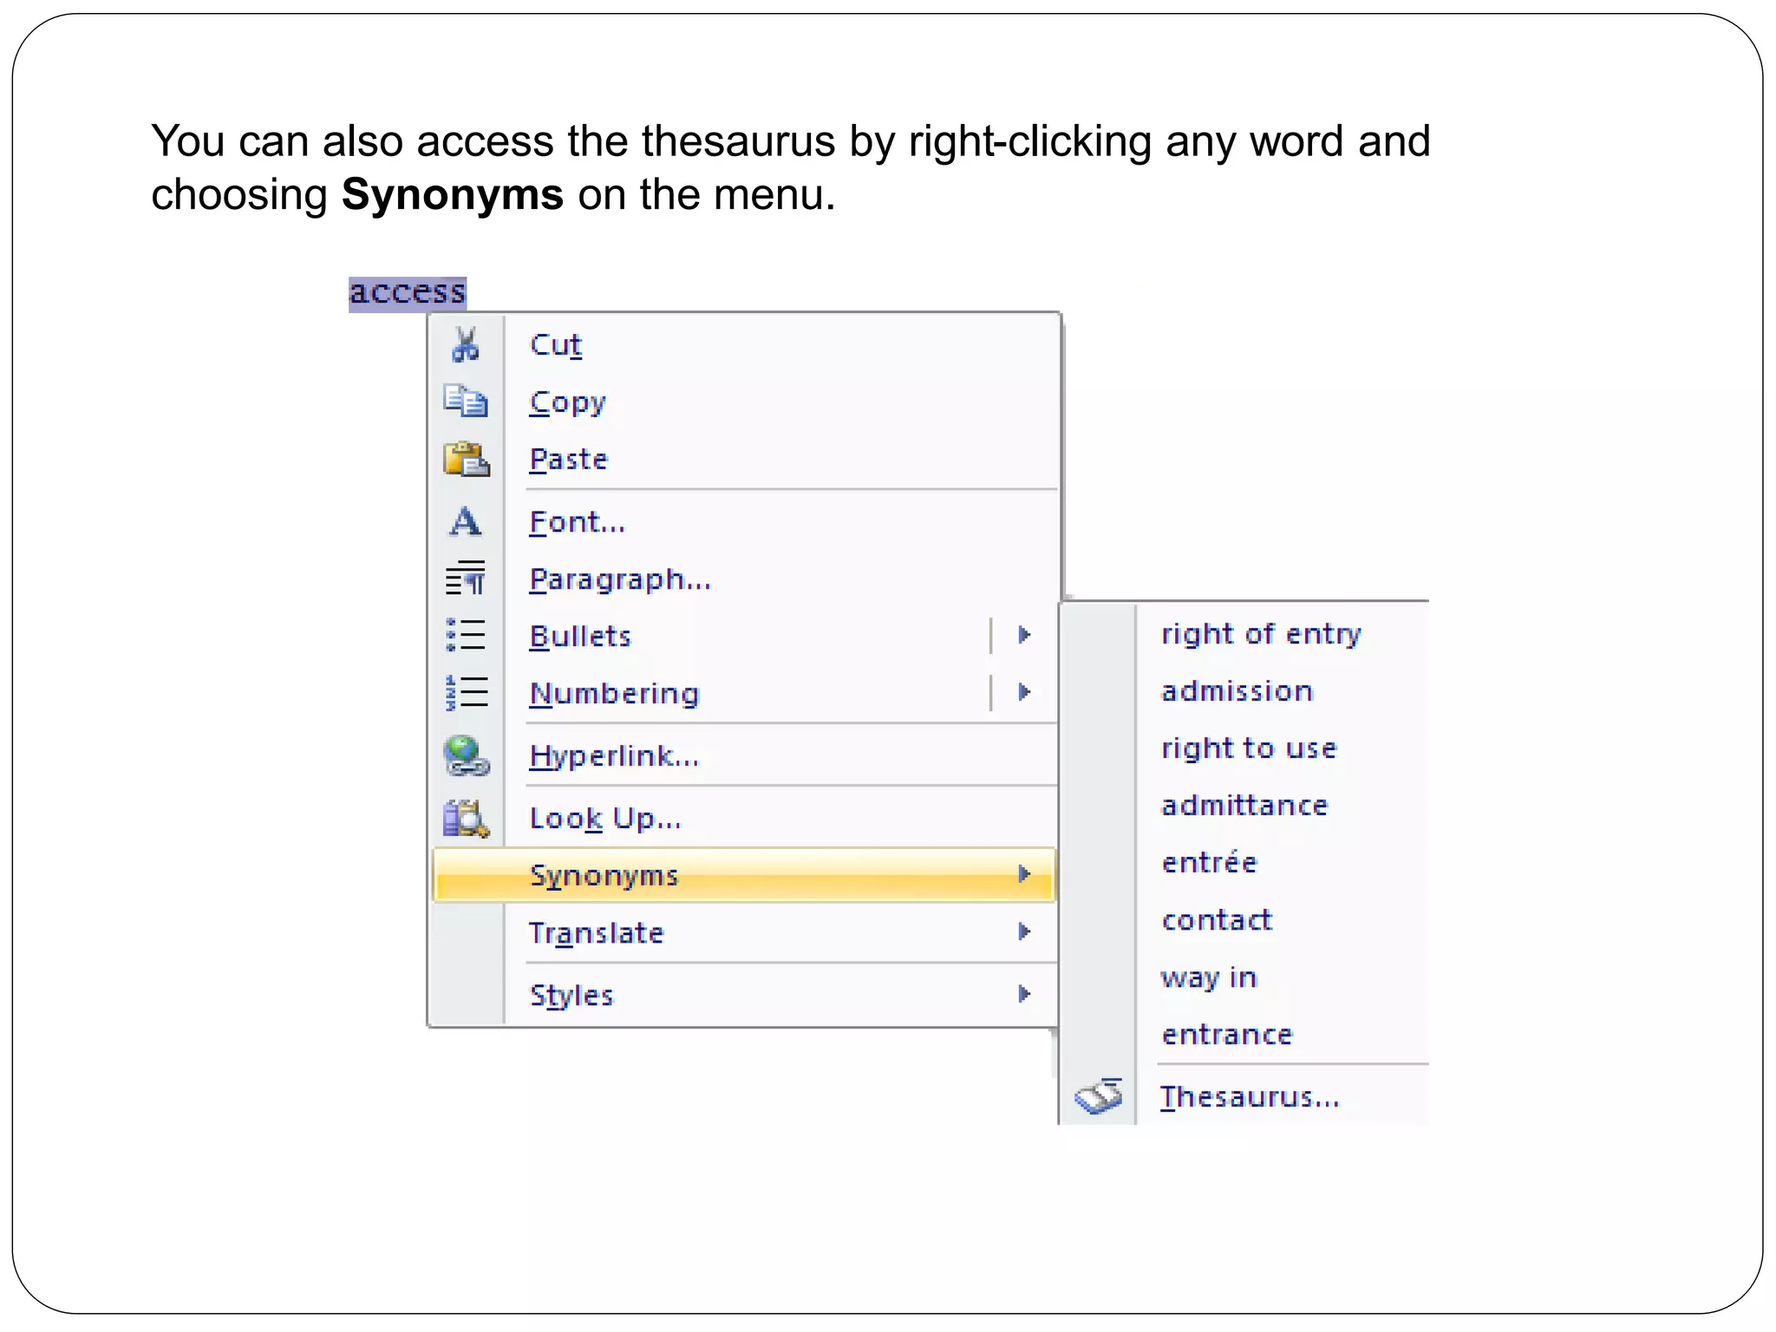Click the Paste clipboard icon

[x=466, y=459]
